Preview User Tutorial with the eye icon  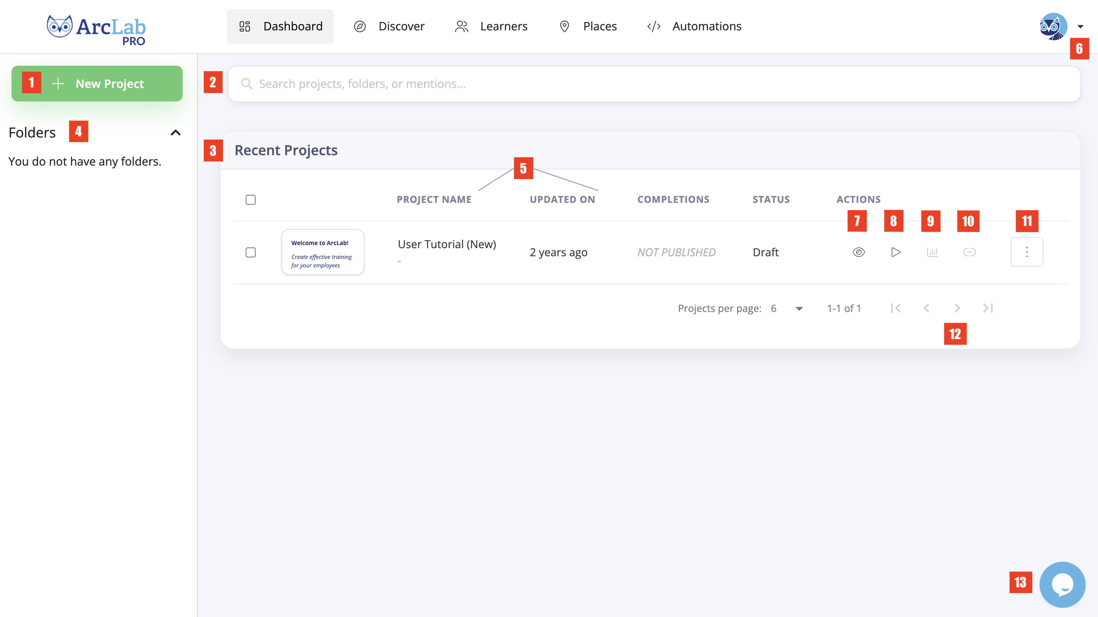(x=858, y=252)
